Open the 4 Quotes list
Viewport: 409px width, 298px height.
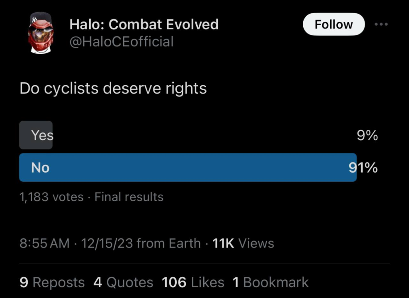[123, 282]
